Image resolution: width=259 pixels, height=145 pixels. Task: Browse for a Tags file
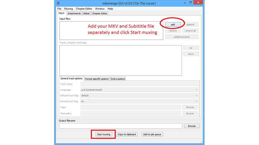190,107
